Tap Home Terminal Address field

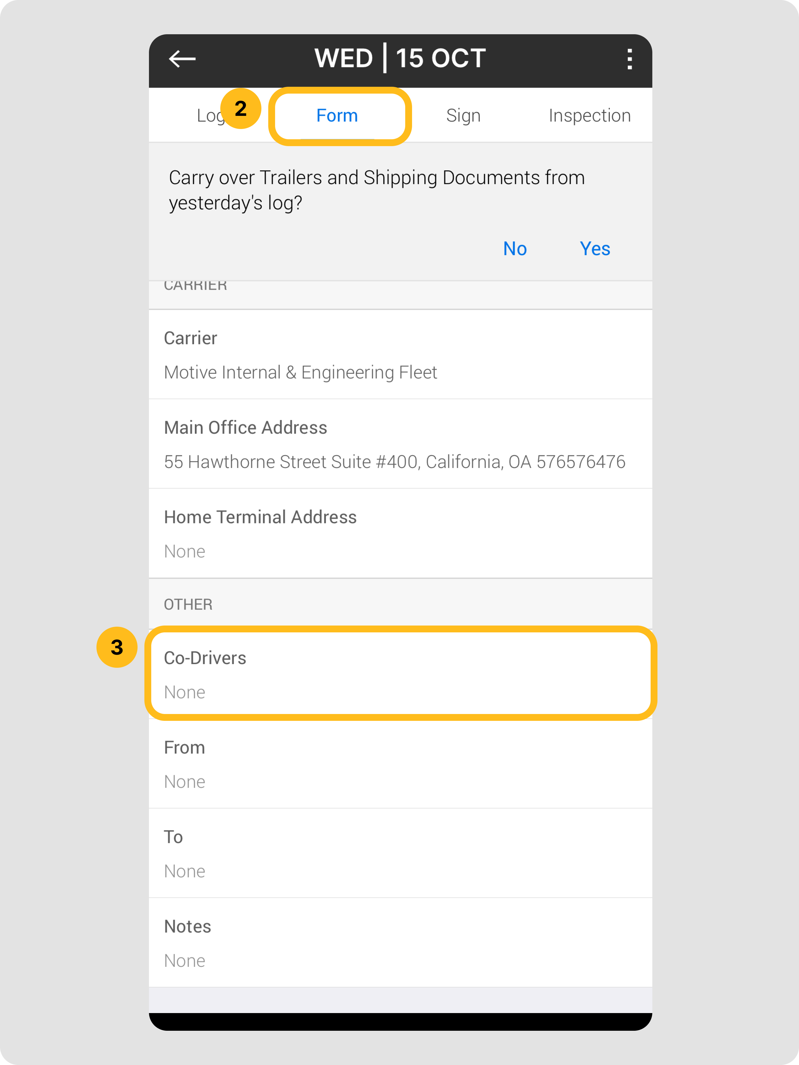click(400, 533)
